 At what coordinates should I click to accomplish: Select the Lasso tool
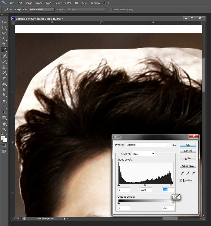point(4,33)
